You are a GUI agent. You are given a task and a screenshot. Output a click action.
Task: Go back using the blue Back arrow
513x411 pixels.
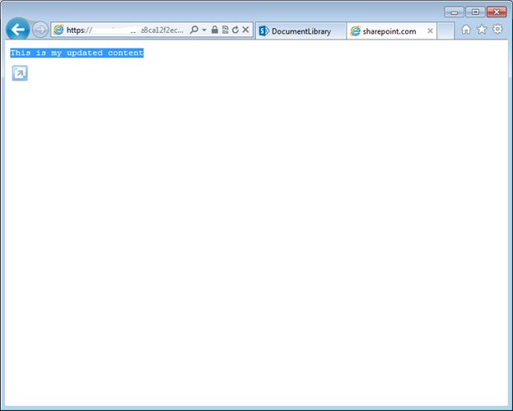(17, 30)
